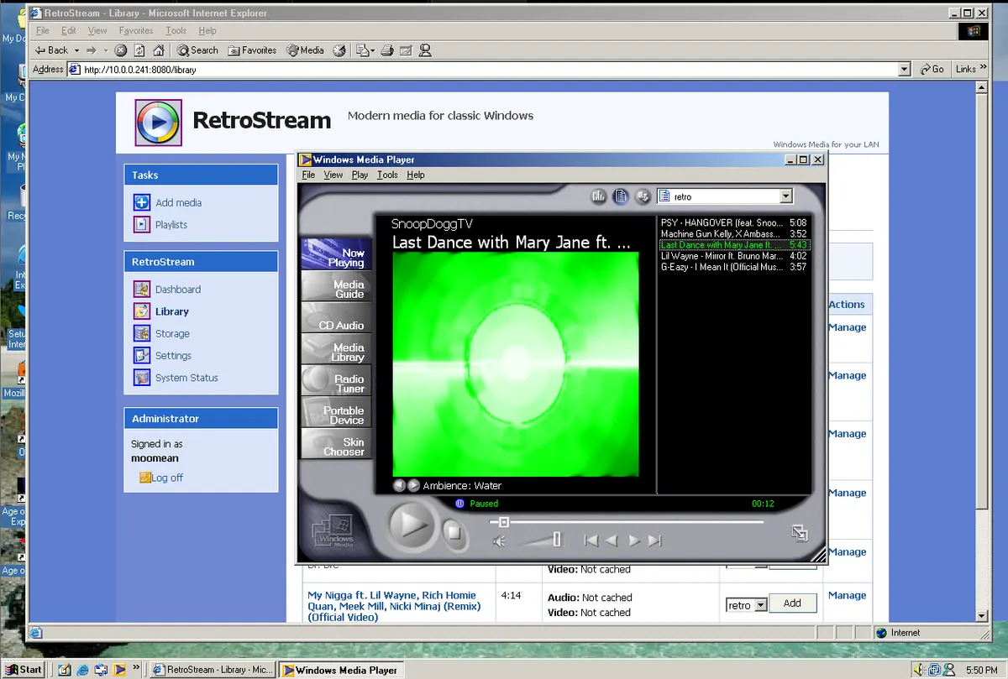Click the Add button in the library table

pyautogui.click(x=792, y=603)
